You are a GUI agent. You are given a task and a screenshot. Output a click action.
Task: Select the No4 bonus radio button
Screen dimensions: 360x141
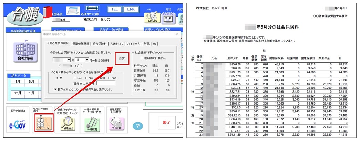pyautogui.click(x=110, y=78)
